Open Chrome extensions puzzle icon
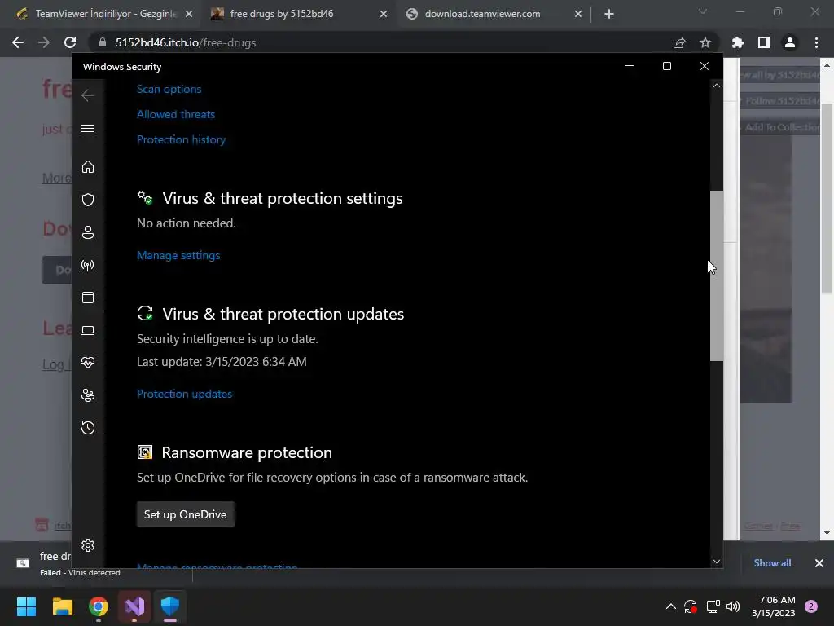 tap(738, 42)
